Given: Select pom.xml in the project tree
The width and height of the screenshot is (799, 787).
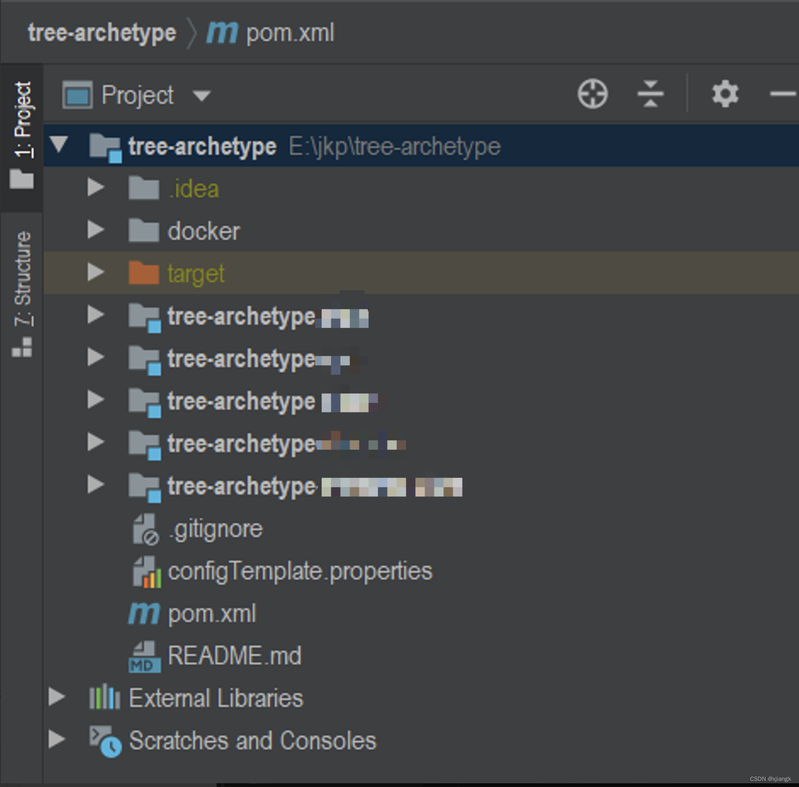Looking at the screenshot, I should point(212,614).
